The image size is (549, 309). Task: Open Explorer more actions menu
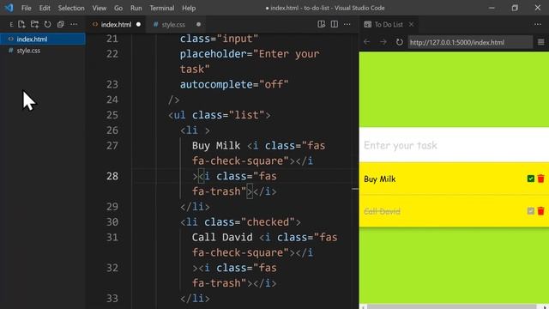pyautogui.click(x=74, y=24)
